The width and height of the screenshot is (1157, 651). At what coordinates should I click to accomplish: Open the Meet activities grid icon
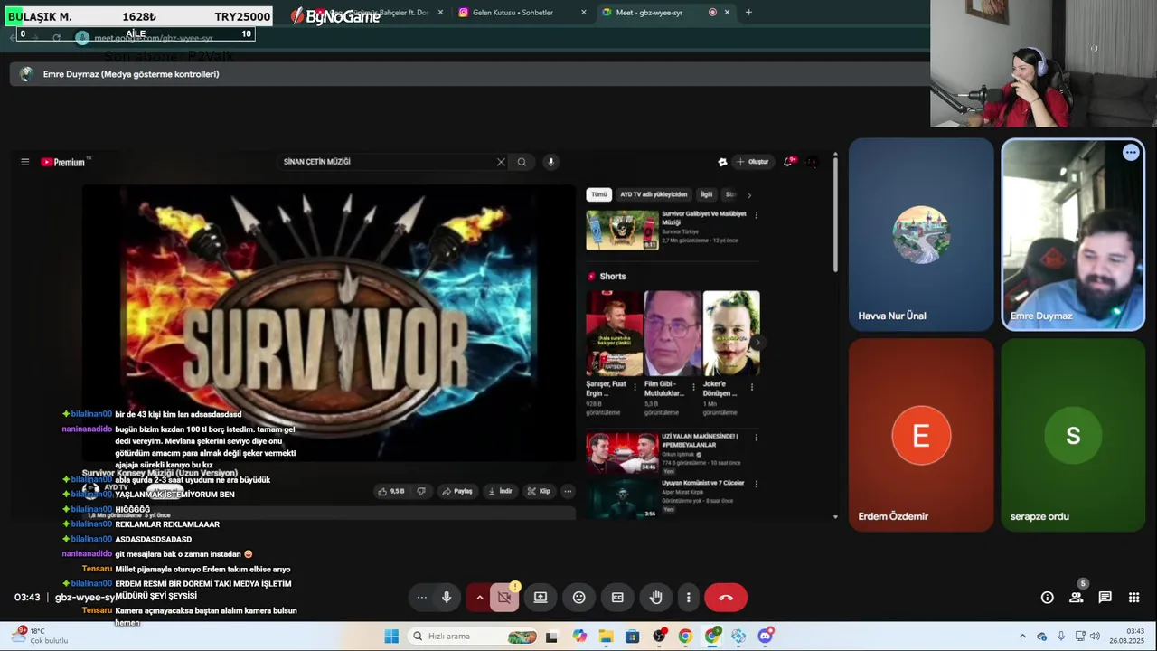pyautogui.click(x=1133, y=598)
